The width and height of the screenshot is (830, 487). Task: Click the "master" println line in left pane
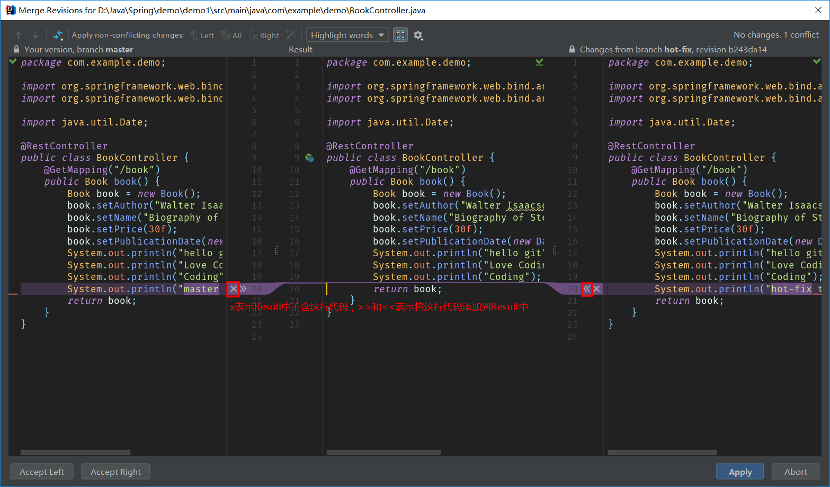click(143, 289)
